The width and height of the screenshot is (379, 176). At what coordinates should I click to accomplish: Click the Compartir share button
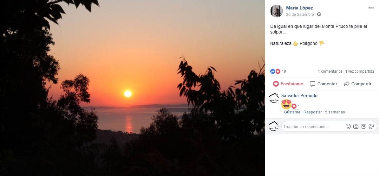pos(357,84)
